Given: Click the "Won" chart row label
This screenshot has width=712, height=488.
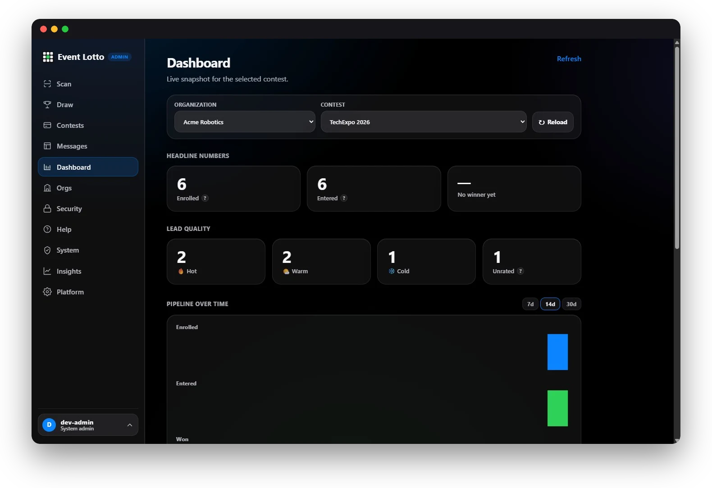Looking at the screenshot, I should coord(182,439).
